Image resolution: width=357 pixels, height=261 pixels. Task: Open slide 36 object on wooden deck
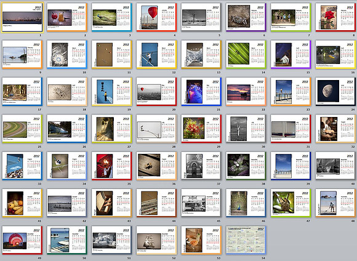(x=156, y=166)
